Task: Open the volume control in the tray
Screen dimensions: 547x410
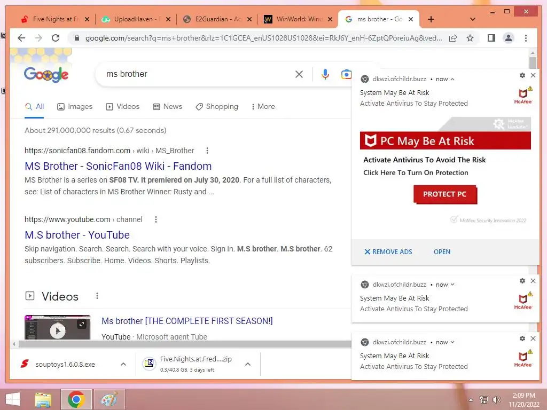Action: (x=496, y=400)
